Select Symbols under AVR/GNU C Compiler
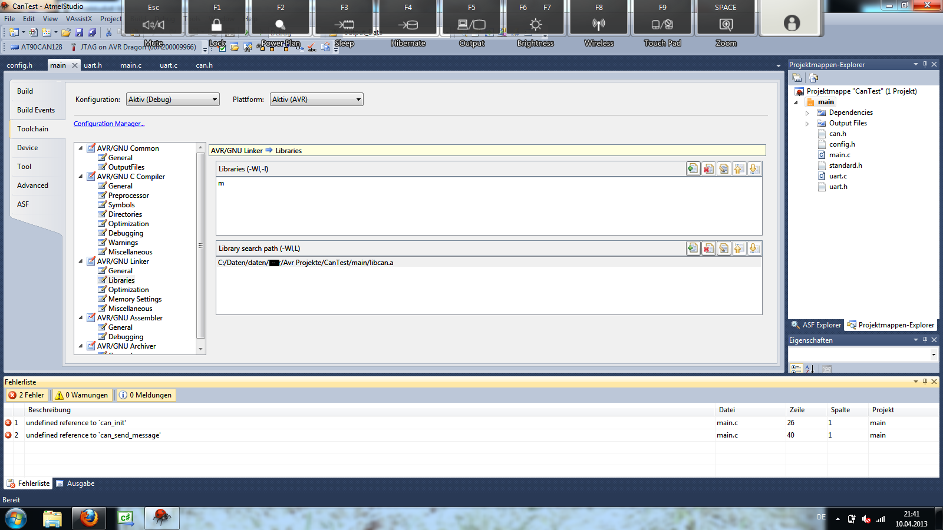Viewport: 943px width, 530px height. pyautogui.click(x=121, y=205)
